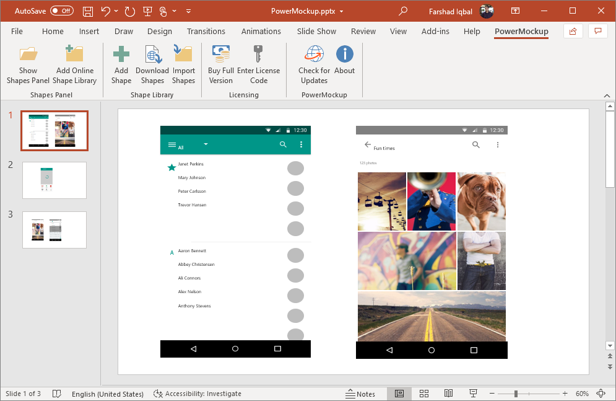Click the Import Shapes folder icon

[x=183, y=55]
